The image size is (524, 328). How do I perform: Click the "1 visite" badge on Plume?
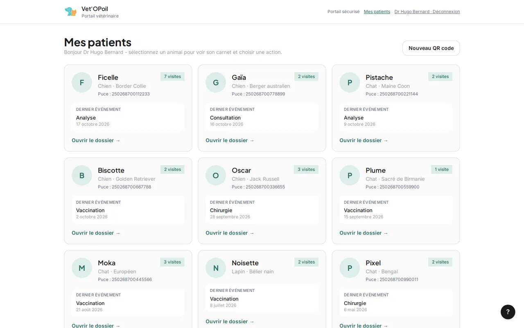click(x=442, y=169)
